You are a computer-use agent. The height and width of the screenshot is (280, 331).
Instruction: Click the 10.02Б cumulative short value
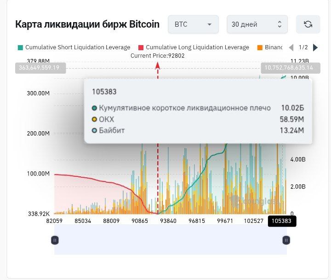point(292,108)
